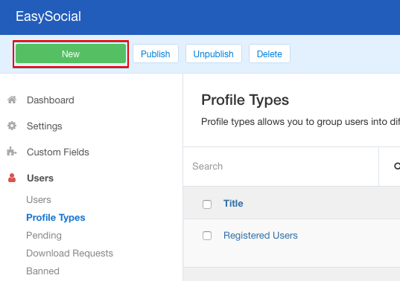The image size is (400, 281).
Task: Go to the Users submenu item
Action: pyautogui.click(x=39, y=199)
